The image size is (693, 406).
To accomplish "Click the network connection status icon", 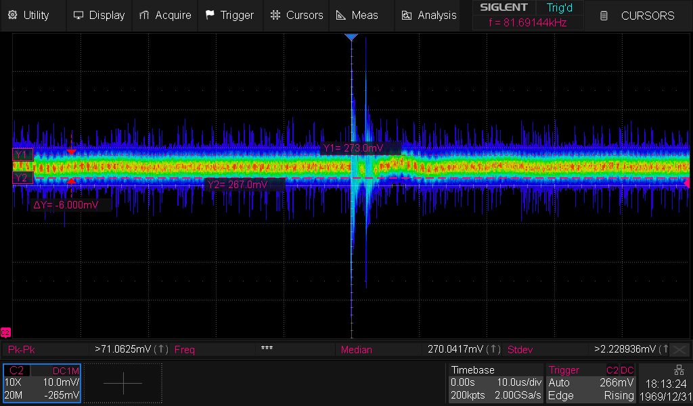I will (679, 370).
